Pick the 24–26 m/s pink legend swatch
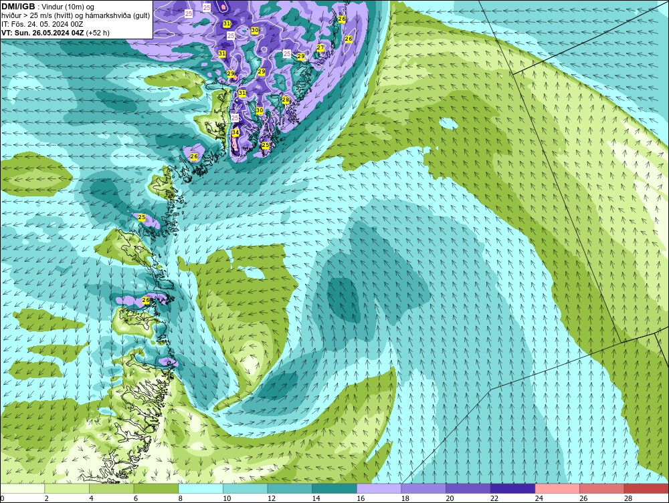Image resolution: width=669 pixels, height=503 pixels. tap(557, 488)
